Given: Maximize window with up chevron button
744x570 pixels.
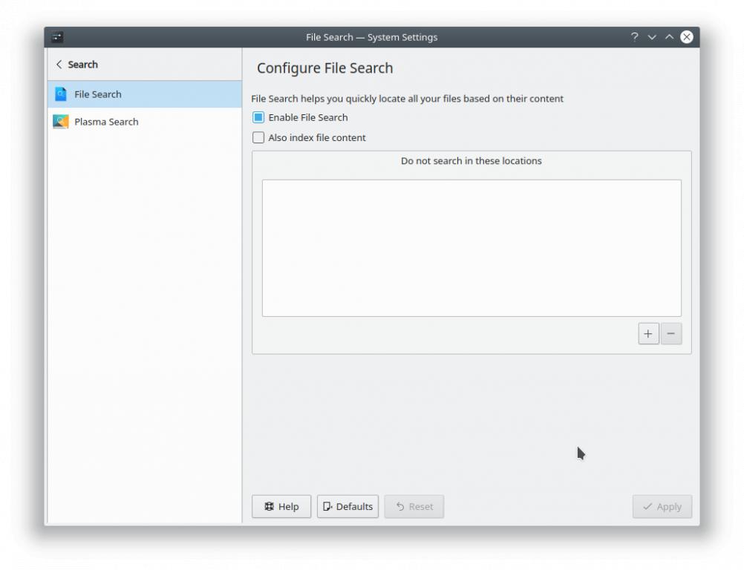Looking at the screenshot, I should click(x=669, y=37).
